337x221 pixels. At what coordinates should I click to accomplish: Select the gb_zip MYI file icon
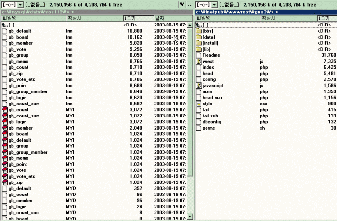5,182
